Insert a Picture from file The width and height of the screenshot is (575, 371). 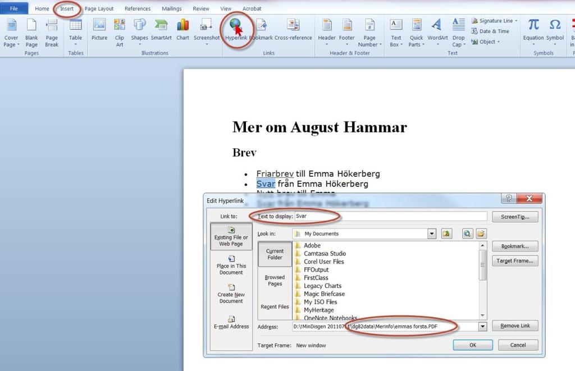pos(99,30)
